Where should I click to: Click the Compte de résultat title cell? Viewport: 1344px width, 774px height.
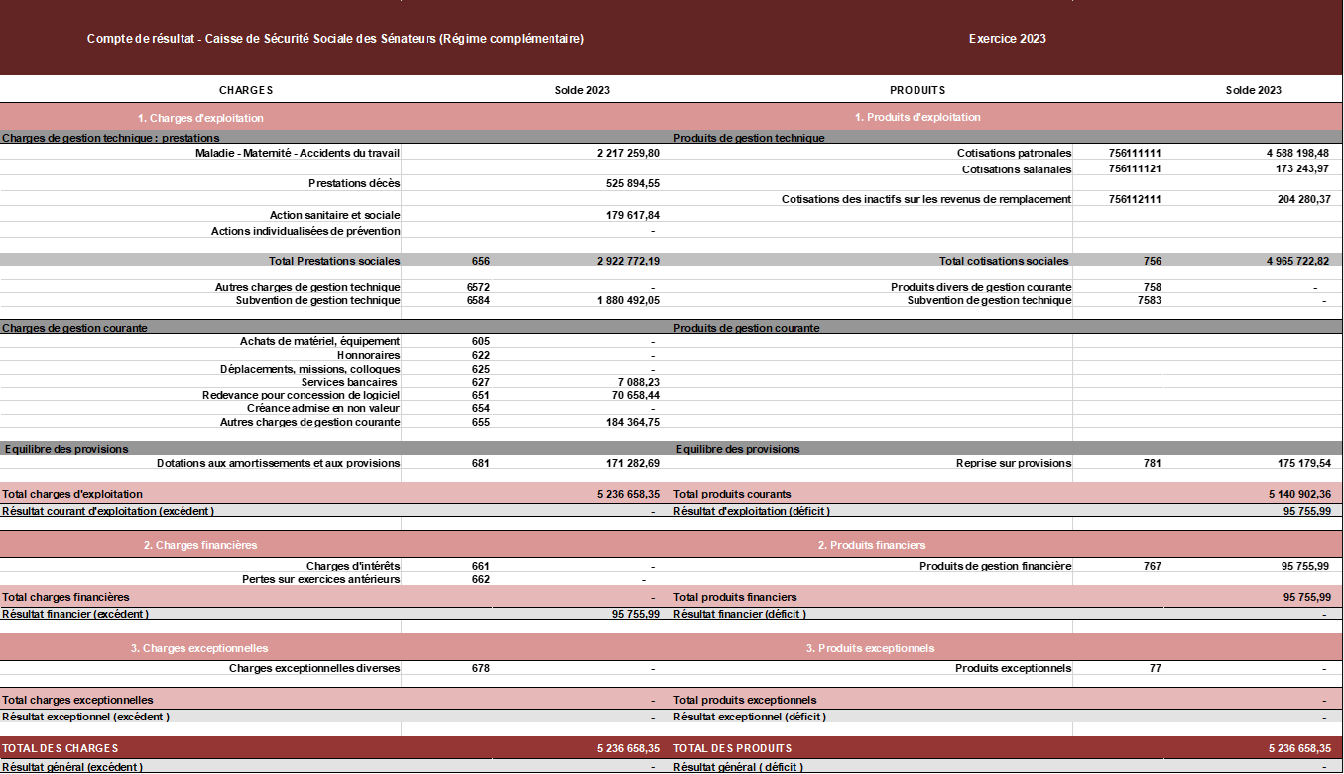pos(335,39)
